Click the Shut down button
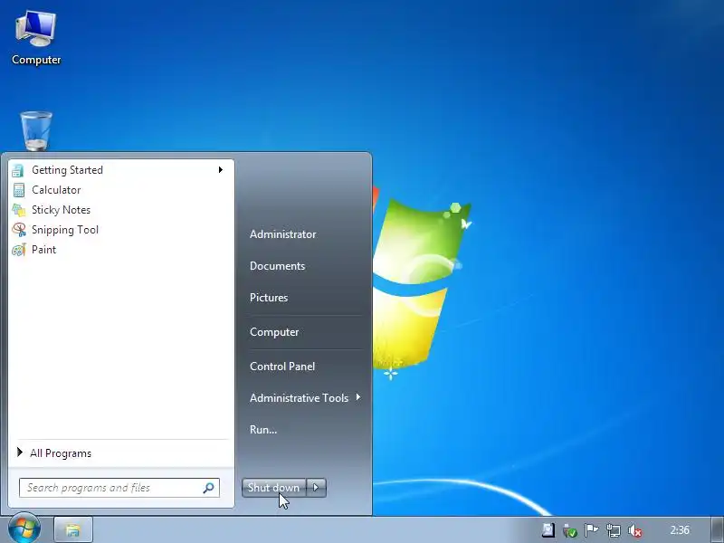The height and width of the screenshot is (543, 724). click(x=274, y=488)
